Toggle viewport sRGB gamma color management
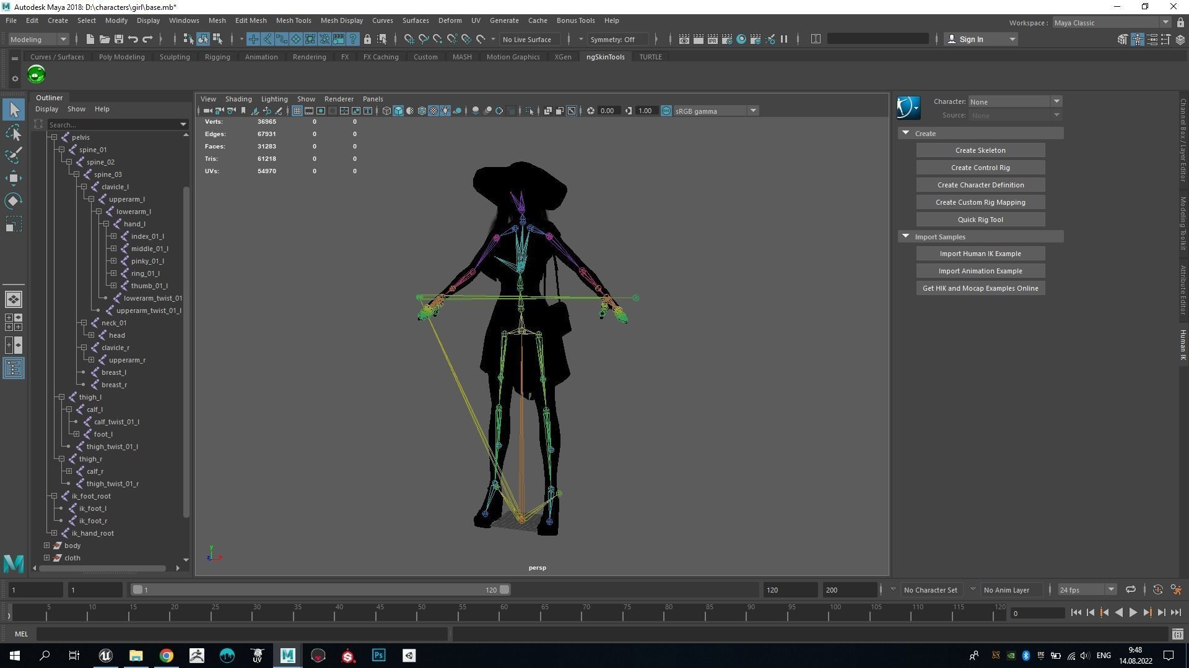Viewport: 1189px width, 668px height. (666, 111)
